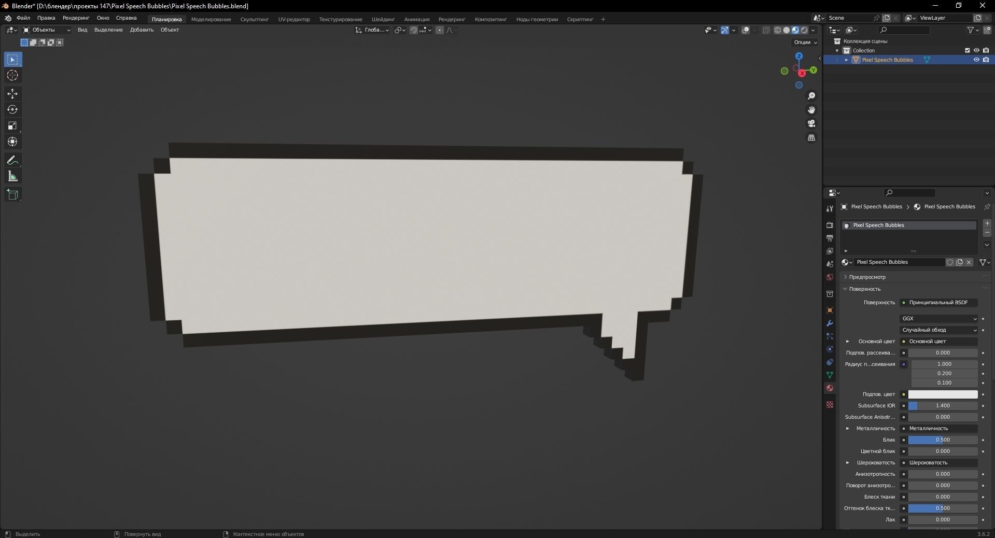
Task: Open the Объекты mode dropdown
Action: pyautogui.click(x=46, y=30)
